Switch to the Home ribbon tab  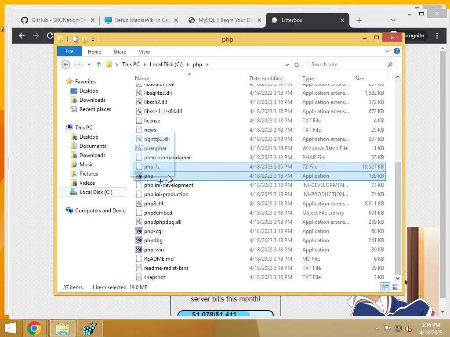coord(94,52)
